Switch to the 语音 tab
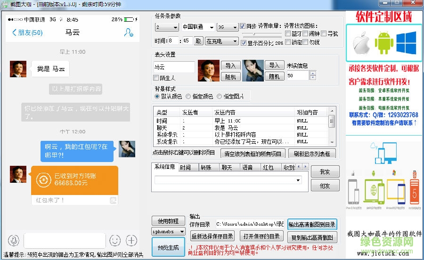This screenshot has width=424, height=260. [251, 168]
